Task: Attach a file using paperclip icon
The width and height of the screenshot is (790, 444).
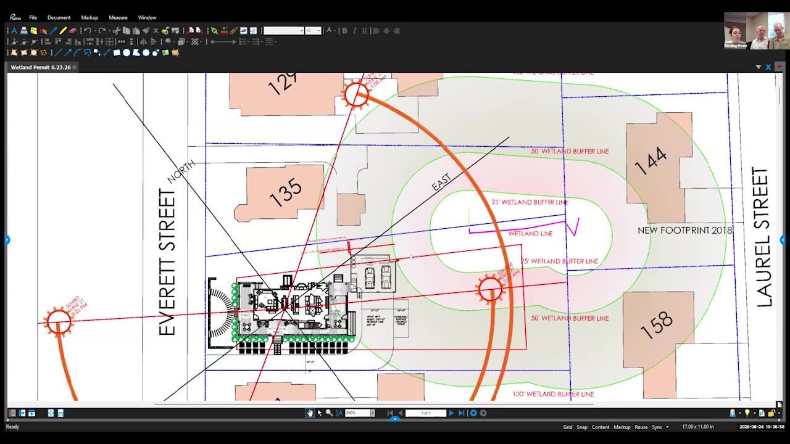Action: [233, 31]
